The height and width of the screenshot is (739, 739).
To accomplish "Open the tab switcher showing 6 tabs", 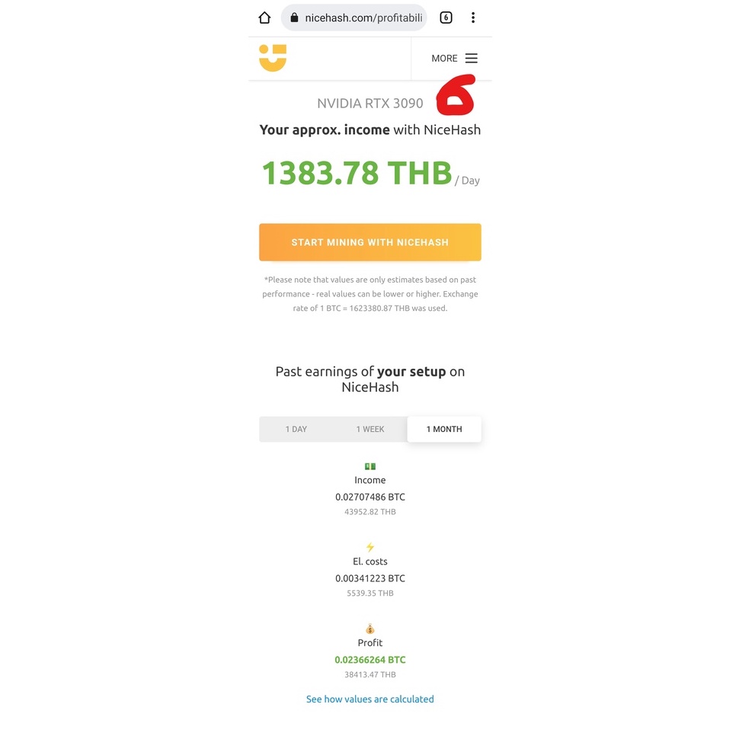I will click(446, 18).
